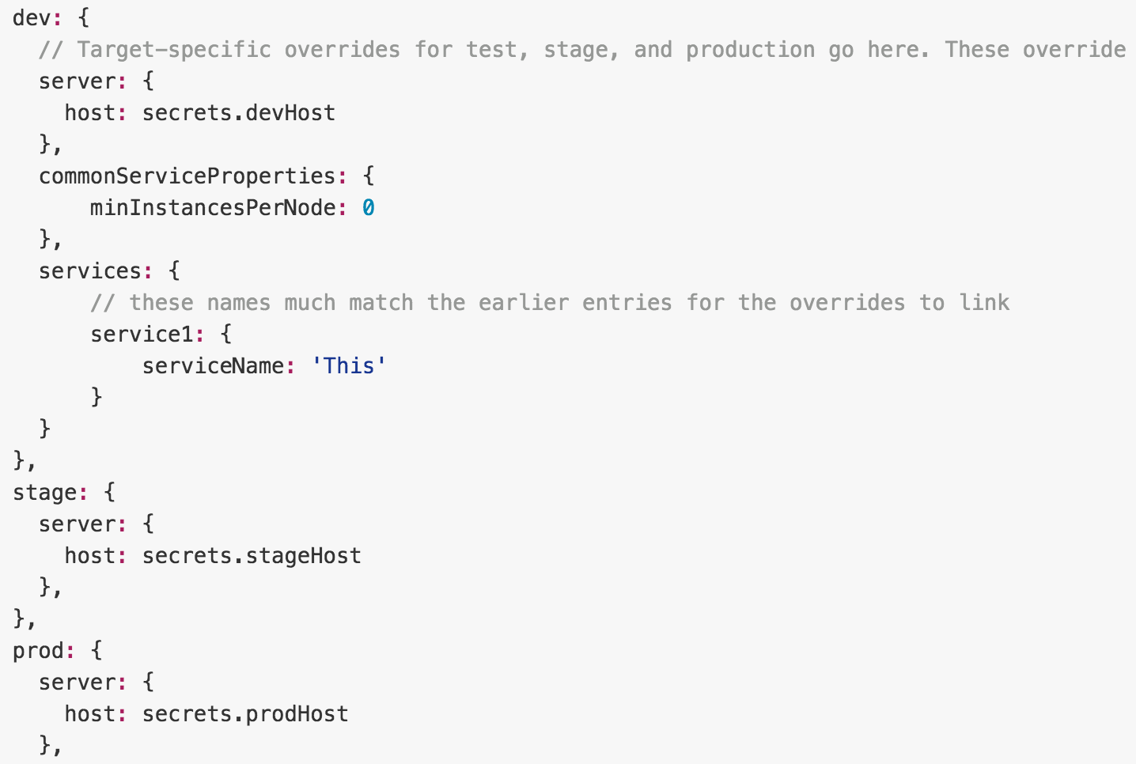Click the 'stage' key
This screenshot has height=764, width=1136.
(44, 493)
